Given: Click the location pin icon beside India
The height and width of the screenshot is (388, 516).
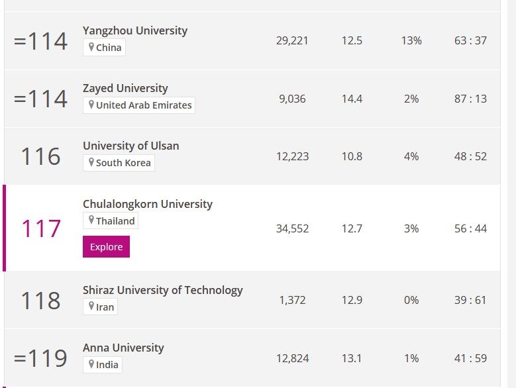Looking at the screenshot, I should 91,364.
